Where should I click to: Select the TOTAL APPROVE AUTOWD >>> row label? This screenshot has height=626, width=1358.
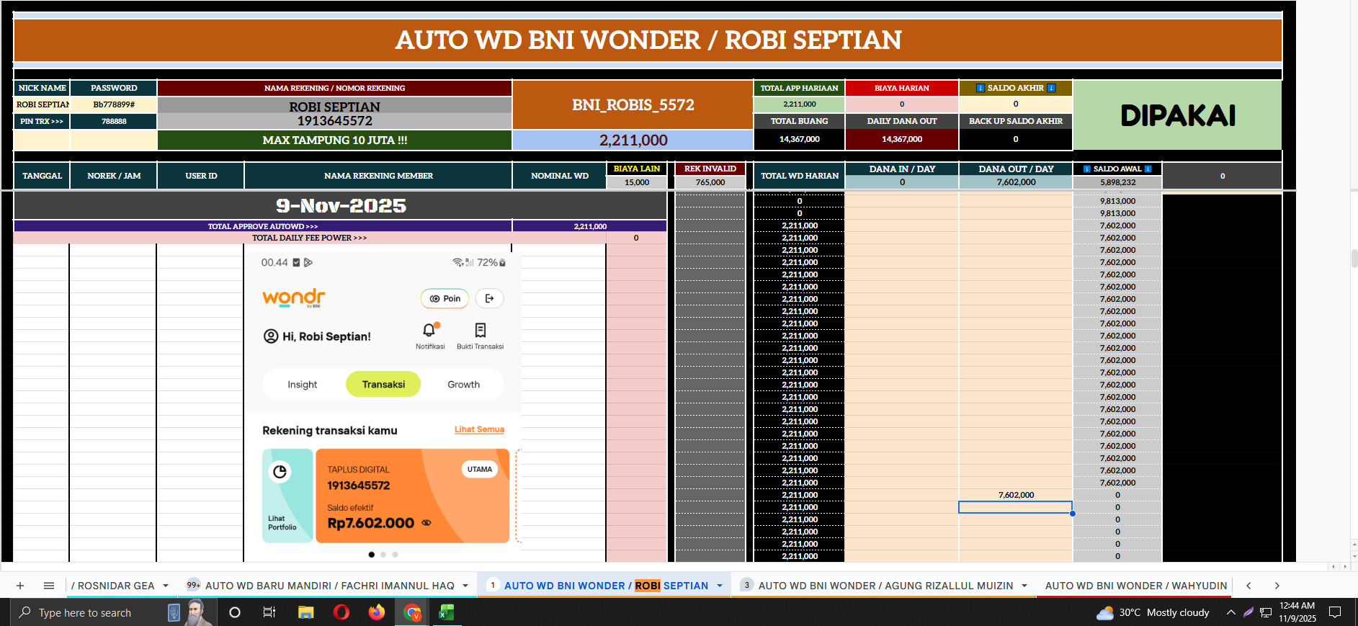point(263,226)
